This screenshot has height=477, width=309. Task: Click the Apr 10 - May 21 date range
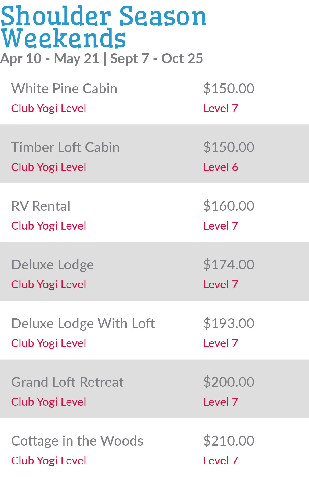click(x=50, y=58)
